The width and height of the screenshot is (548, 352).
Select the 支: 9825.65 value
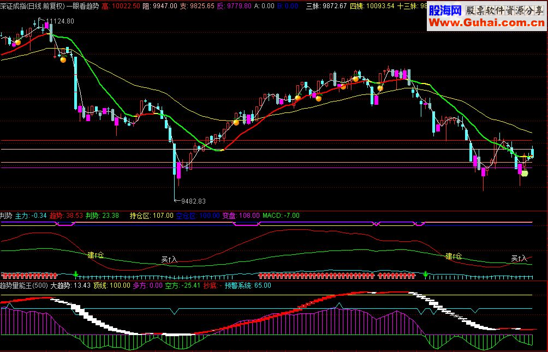197,6
